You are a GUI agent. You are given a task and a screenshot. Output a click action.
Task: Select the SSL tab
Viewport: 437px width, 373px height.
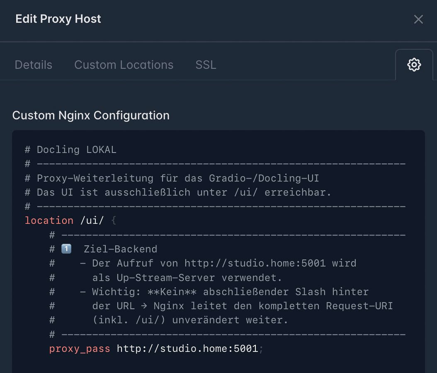[x=206, y=65]
